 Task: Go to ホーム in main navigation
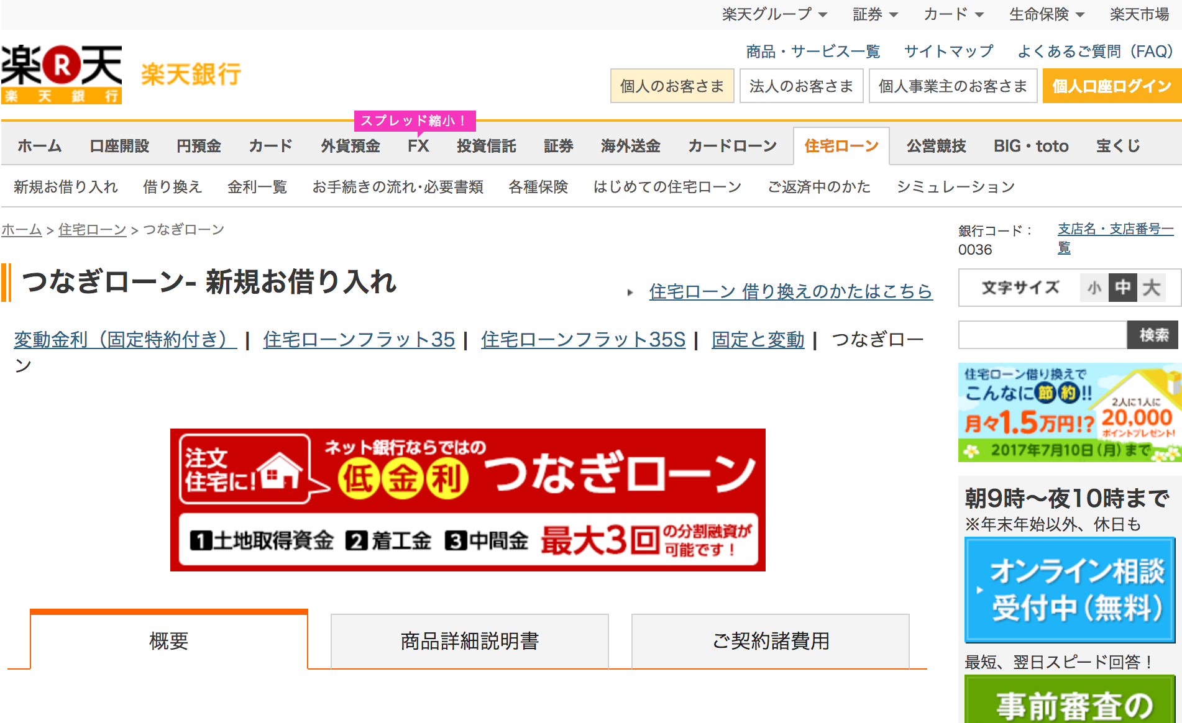(x=40, y=146)
